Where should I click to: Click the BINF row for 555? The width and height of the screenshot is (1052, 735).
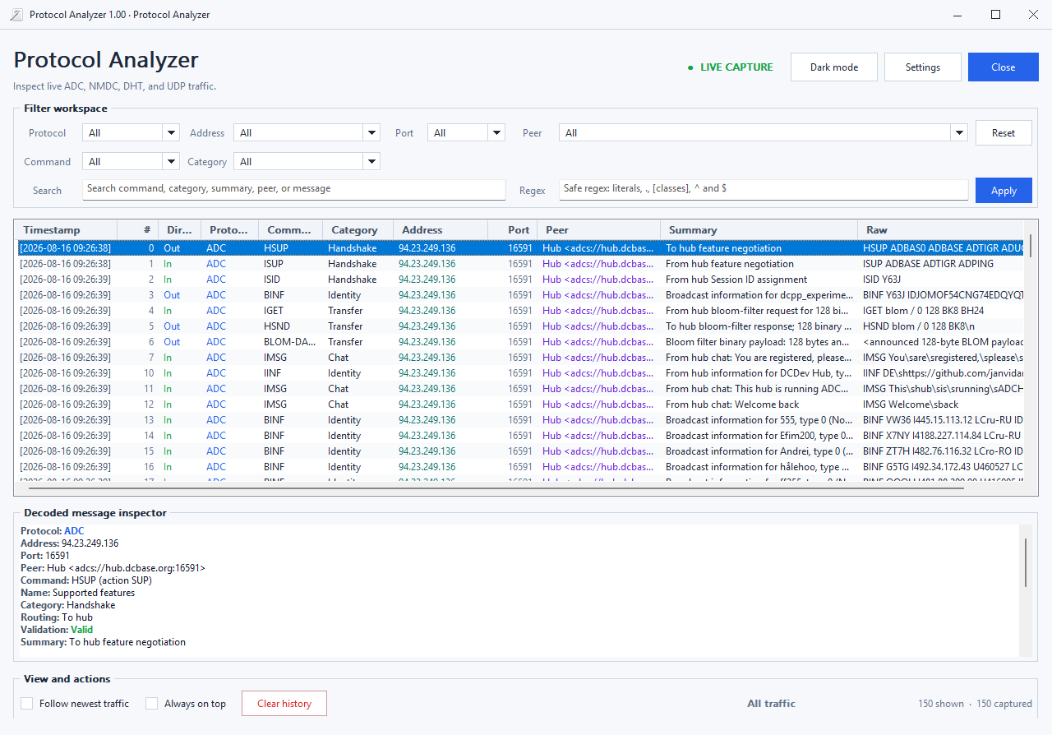(519, 420)
